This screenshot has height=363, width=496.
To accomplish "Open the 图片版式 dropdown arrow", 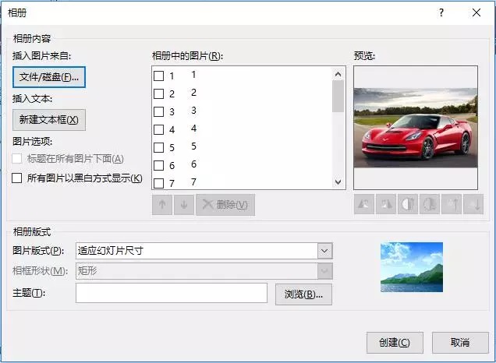I will point(324,251).
